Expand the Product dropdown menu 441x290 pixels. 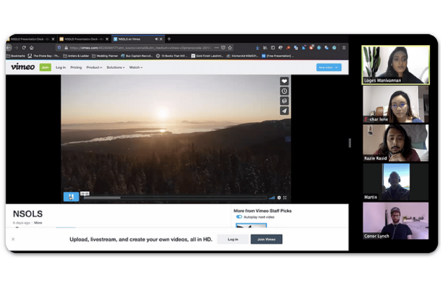click(x=94, y=68)
